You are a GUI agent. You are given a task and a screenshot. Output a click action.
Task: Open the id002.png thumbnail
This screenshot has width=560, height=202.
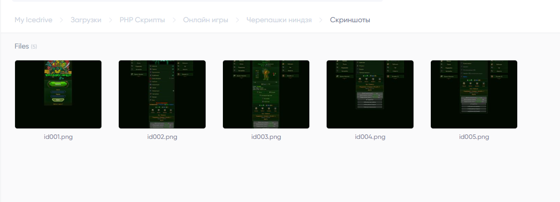162,94
